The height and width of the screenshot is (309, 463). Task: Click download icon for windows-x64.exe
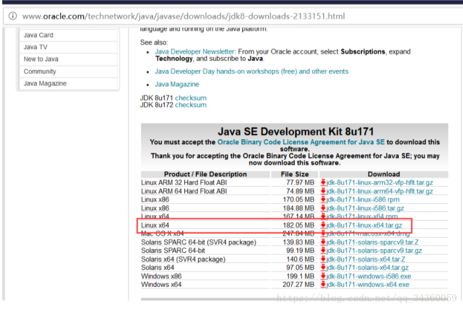(x=323, y=284)
